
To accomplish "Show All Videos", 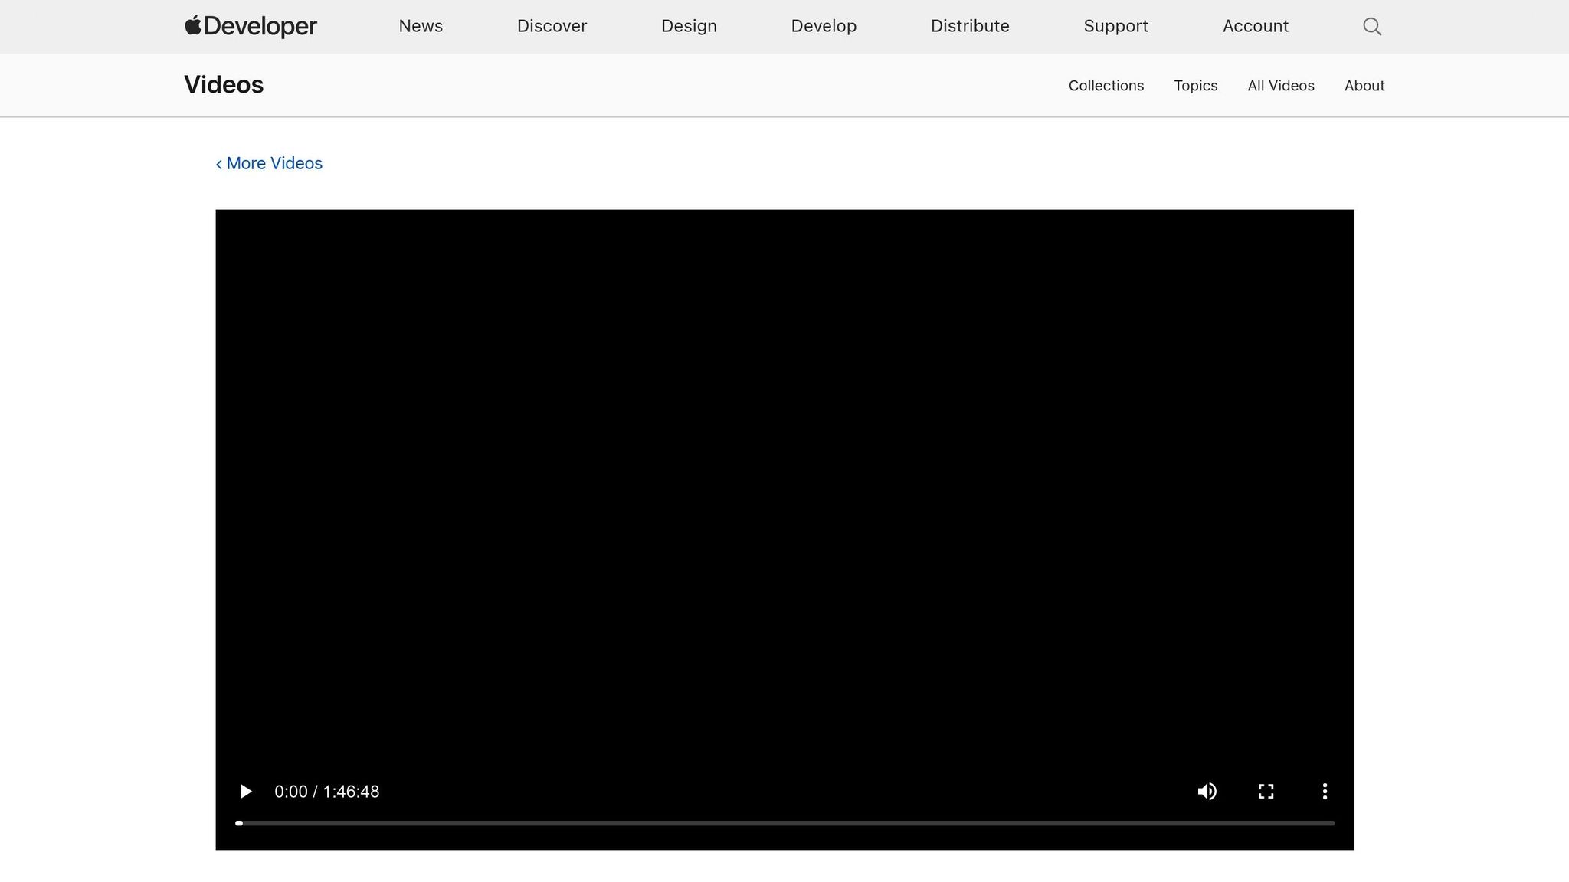I will click(1280, 86).
